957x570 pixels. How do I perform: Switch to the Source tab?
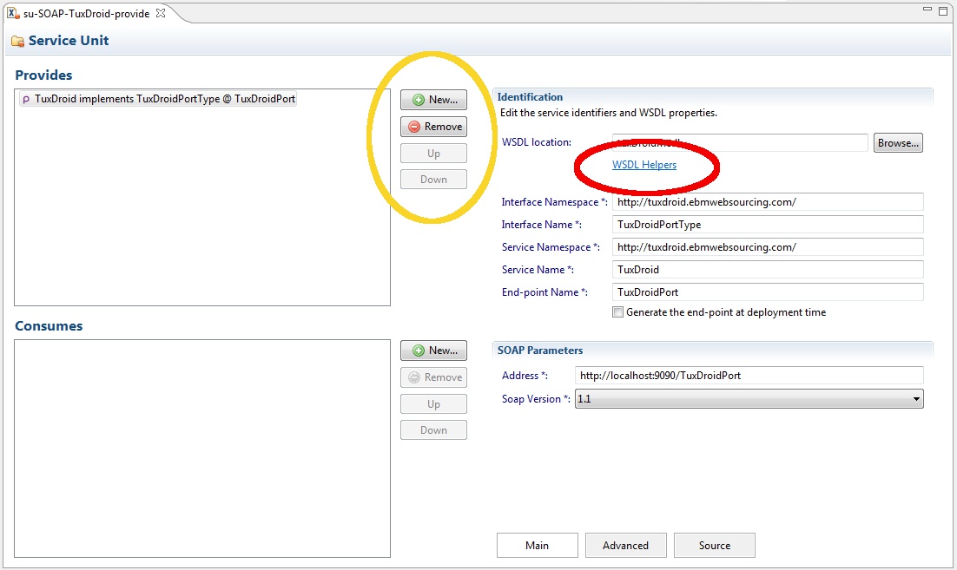[714, 546]
